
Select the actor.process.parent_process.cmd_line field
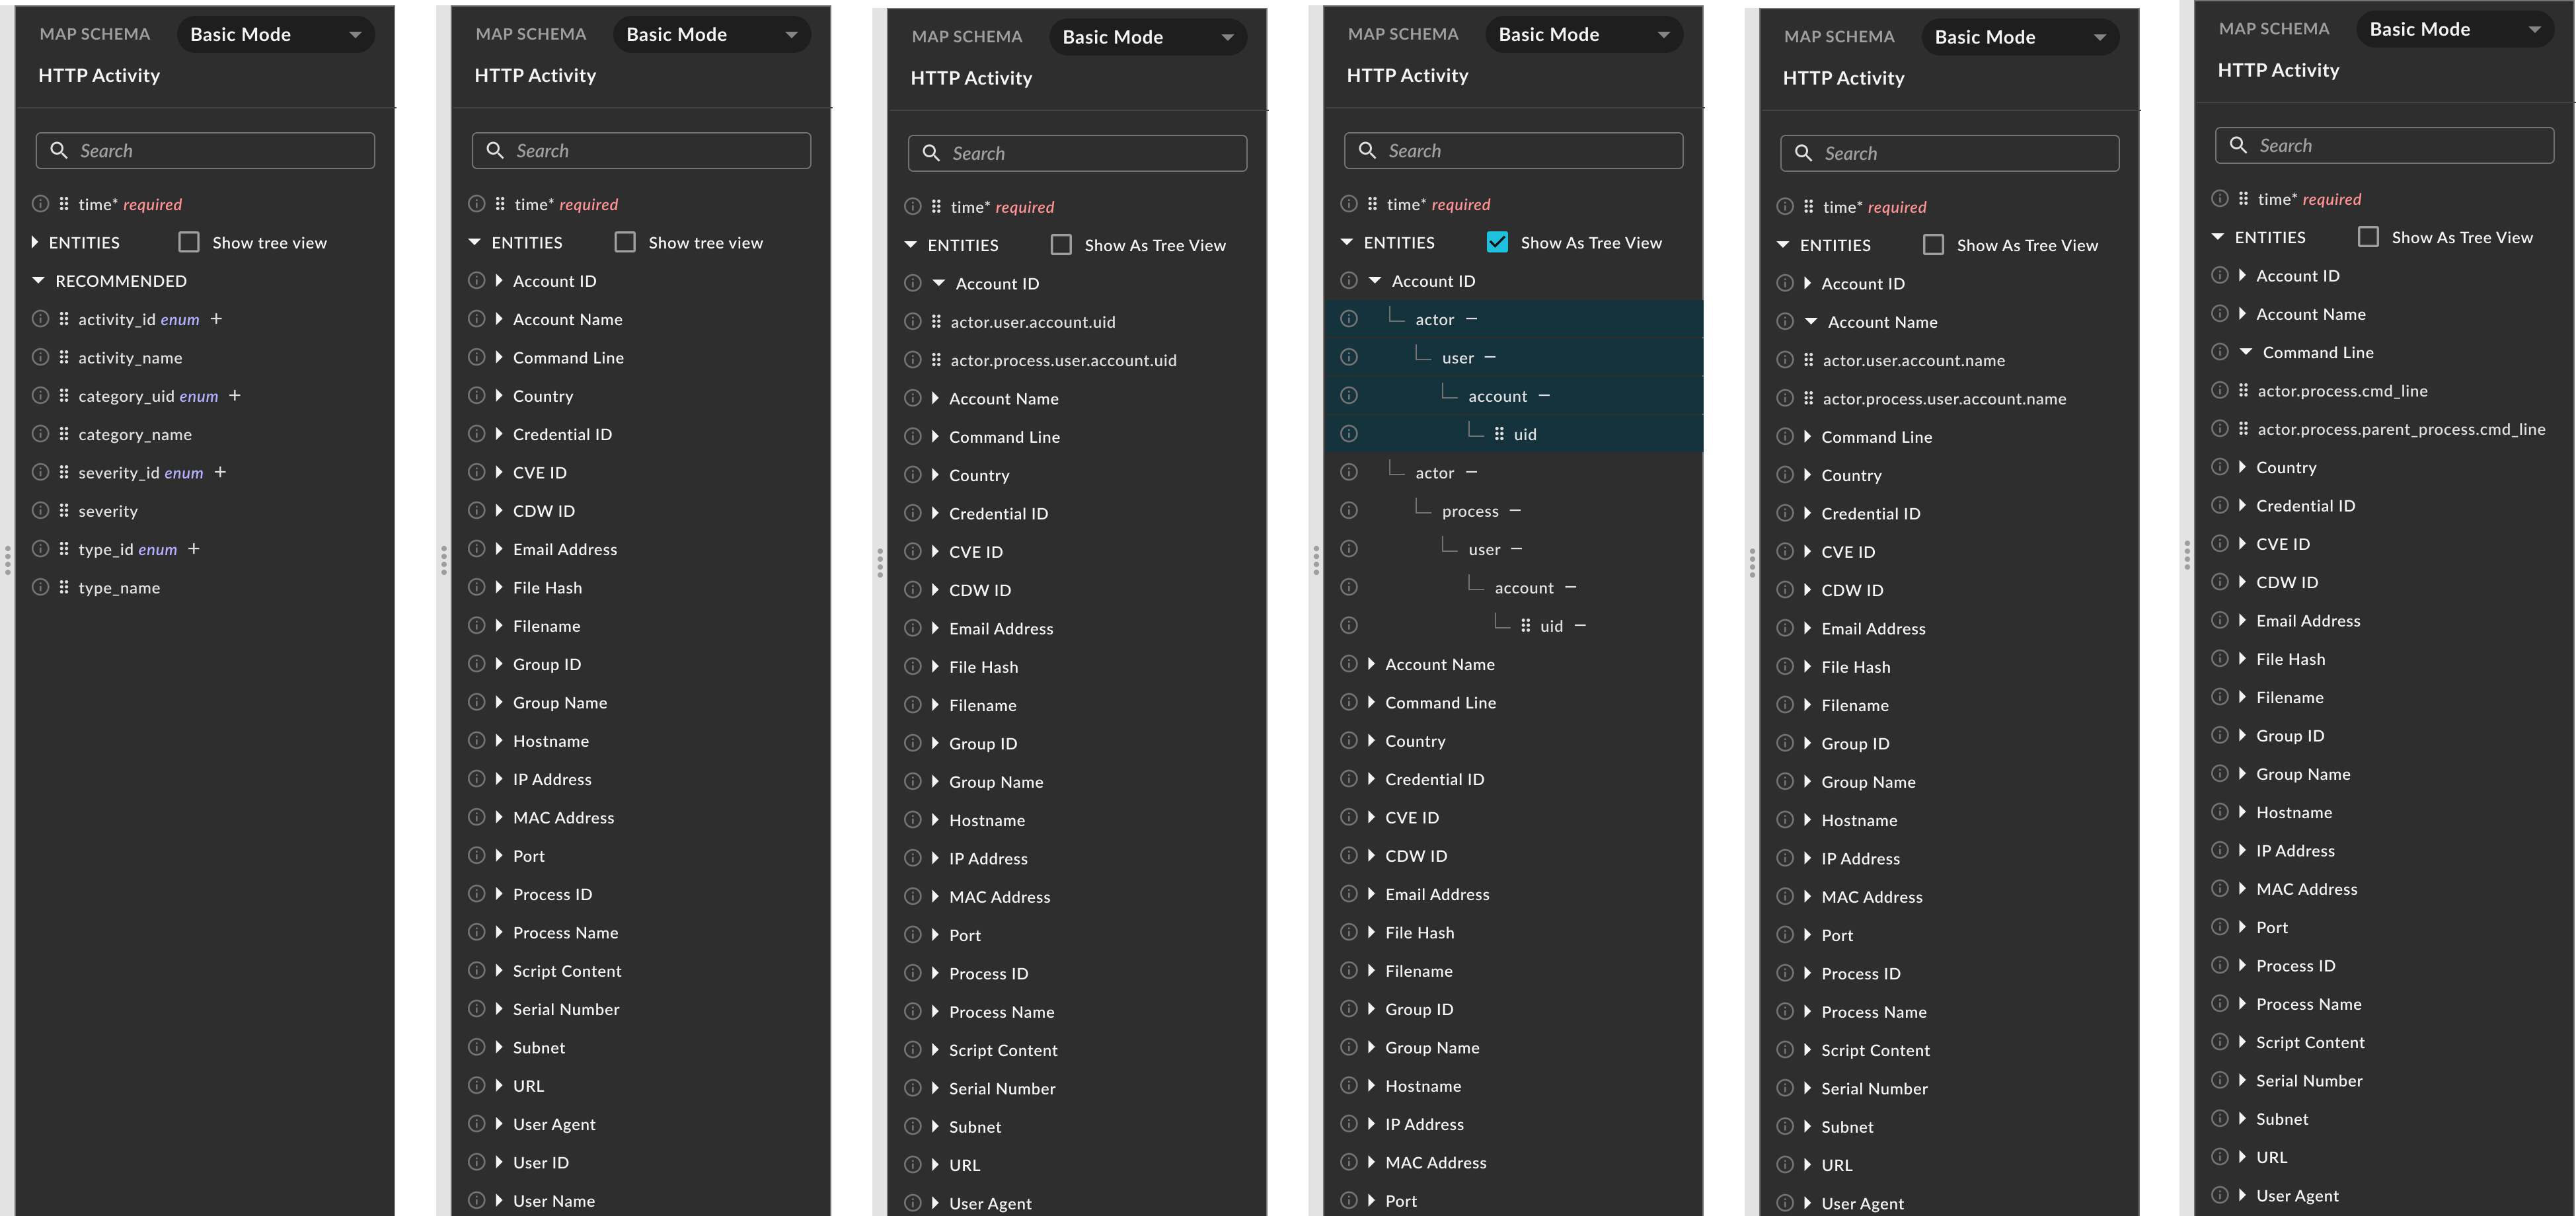click(2401, 429)
